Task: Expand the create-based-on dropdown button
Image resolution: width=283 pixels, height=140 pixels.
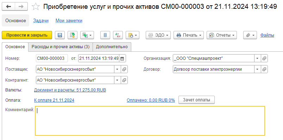Action: coord(87,35)
